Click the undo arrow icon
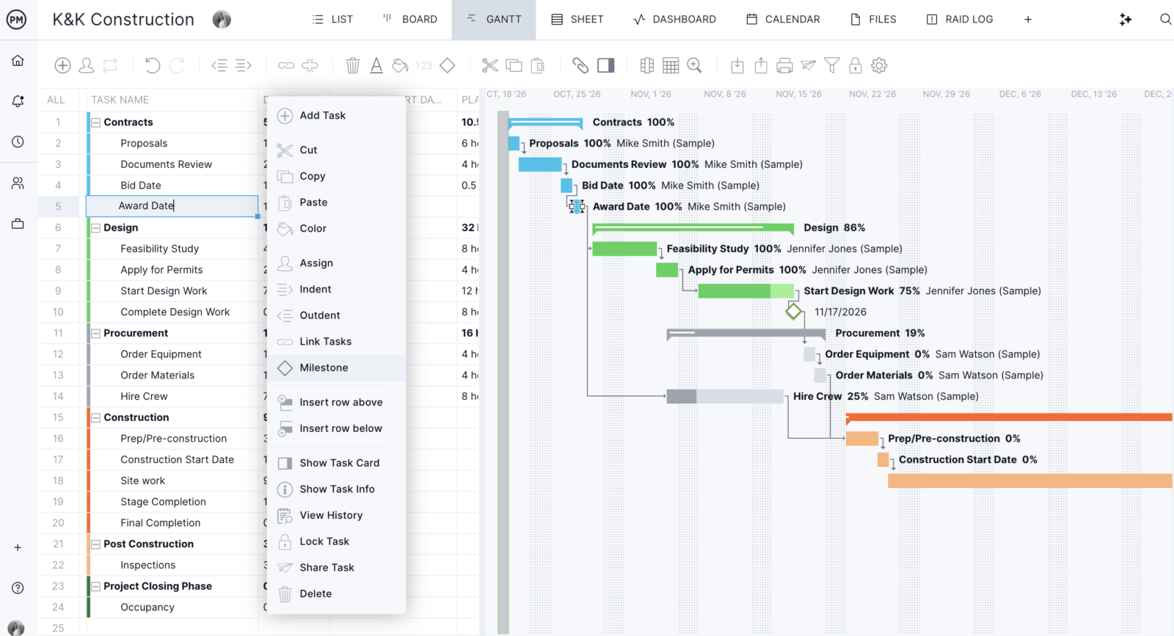1174x636 pixels. 153,66
